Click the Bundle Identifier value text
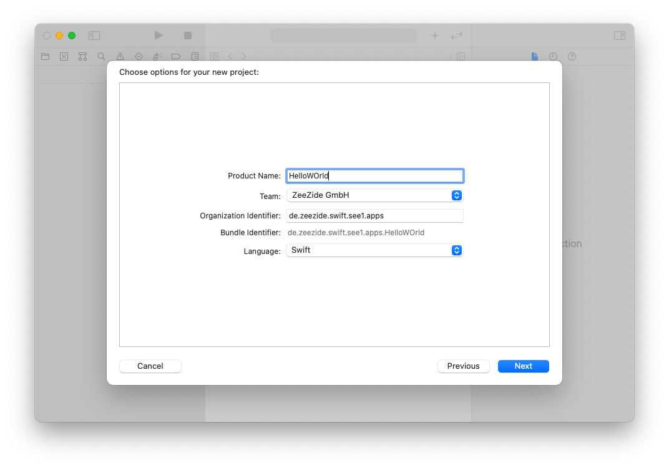 click(x=356, y=233)
